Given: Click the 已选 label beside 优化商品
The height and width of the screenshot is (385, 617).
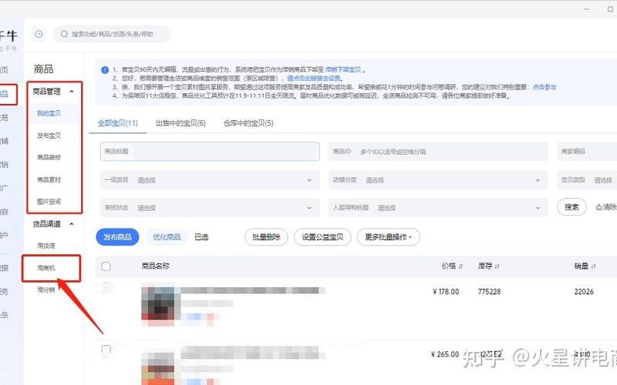Looking at the screenshot, I should pyautogui.click(x=201, y=237).
